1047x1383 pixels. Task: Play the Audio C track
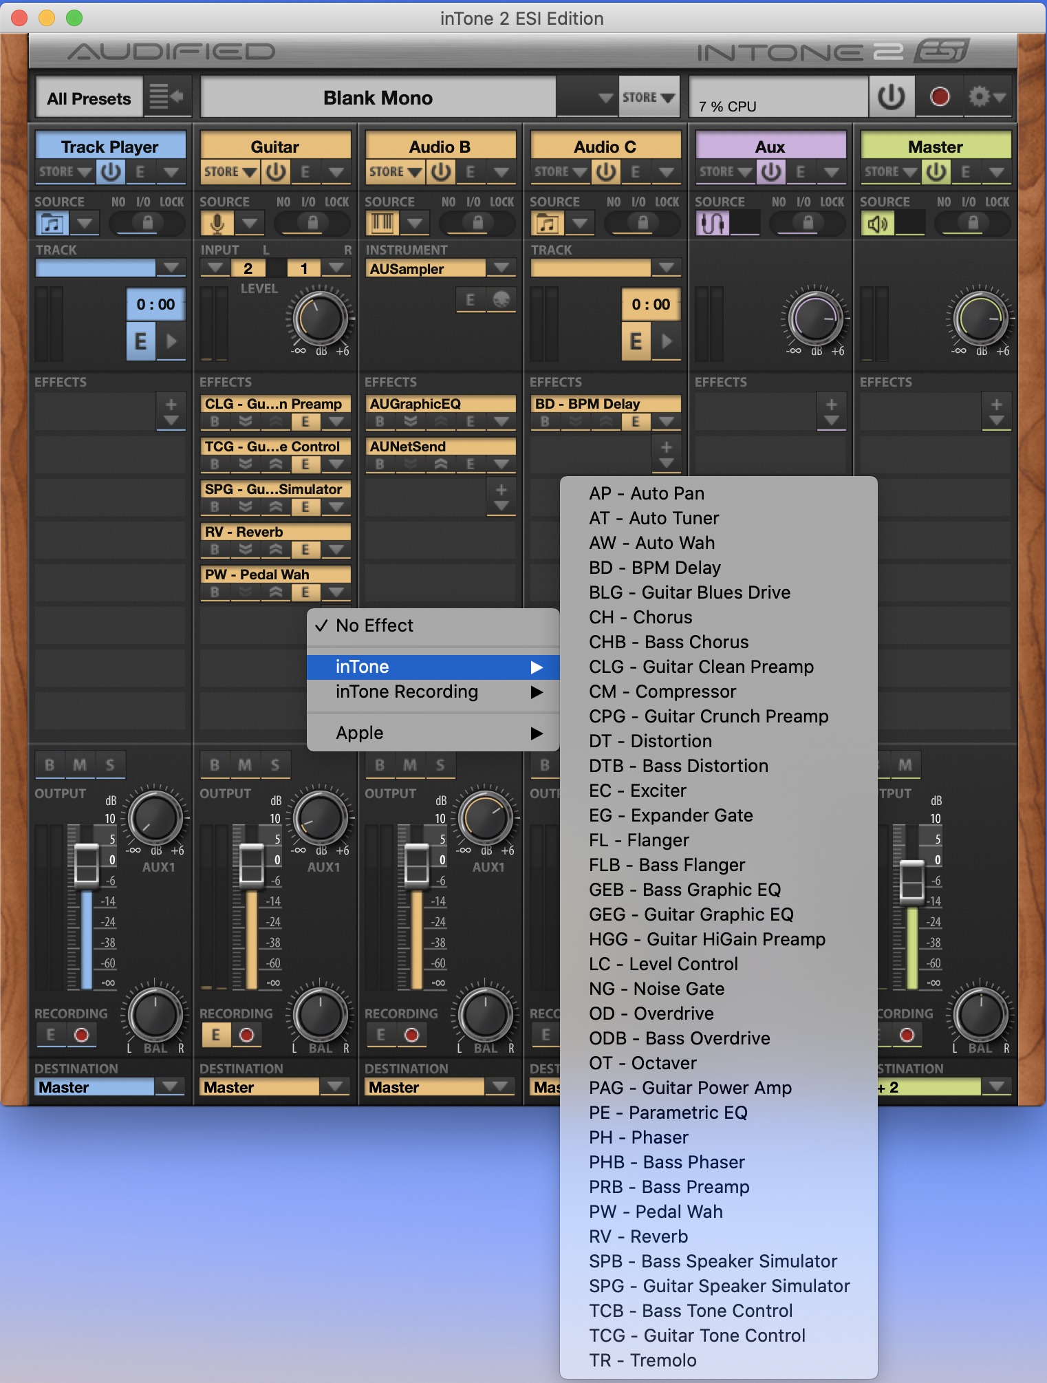(667, 341)
